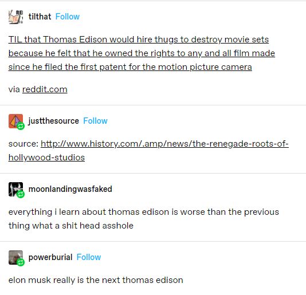Open the powerburial username link
Screen dimensions: 306x295
point(50,257)
